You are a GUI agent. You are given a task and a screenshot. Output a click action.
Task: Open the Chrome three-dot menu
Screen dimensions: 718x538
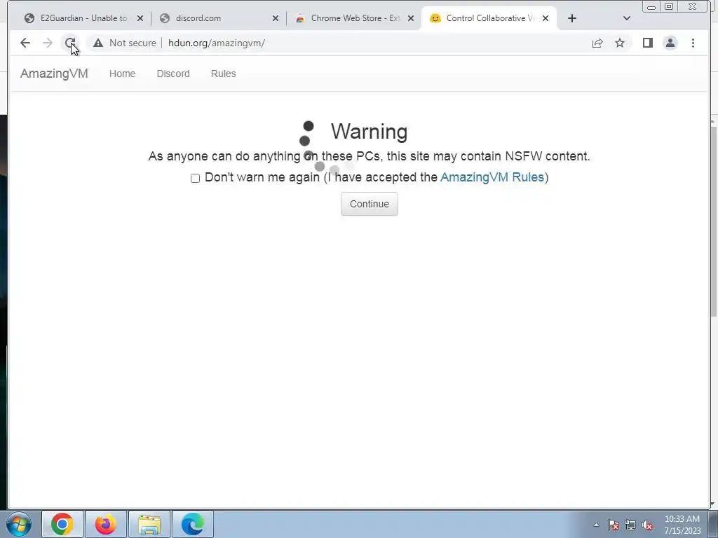coord(693,43)
